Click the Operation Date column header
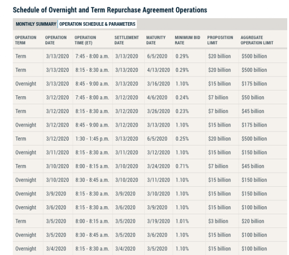Image resolution: width=289 pixels, height=255 pixels. 56,40
